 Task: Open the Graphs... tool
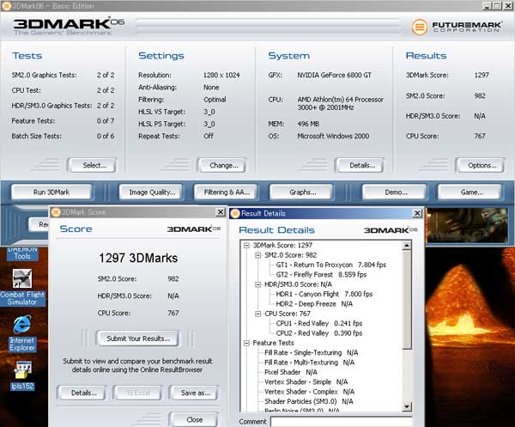[x=302, y=192]
